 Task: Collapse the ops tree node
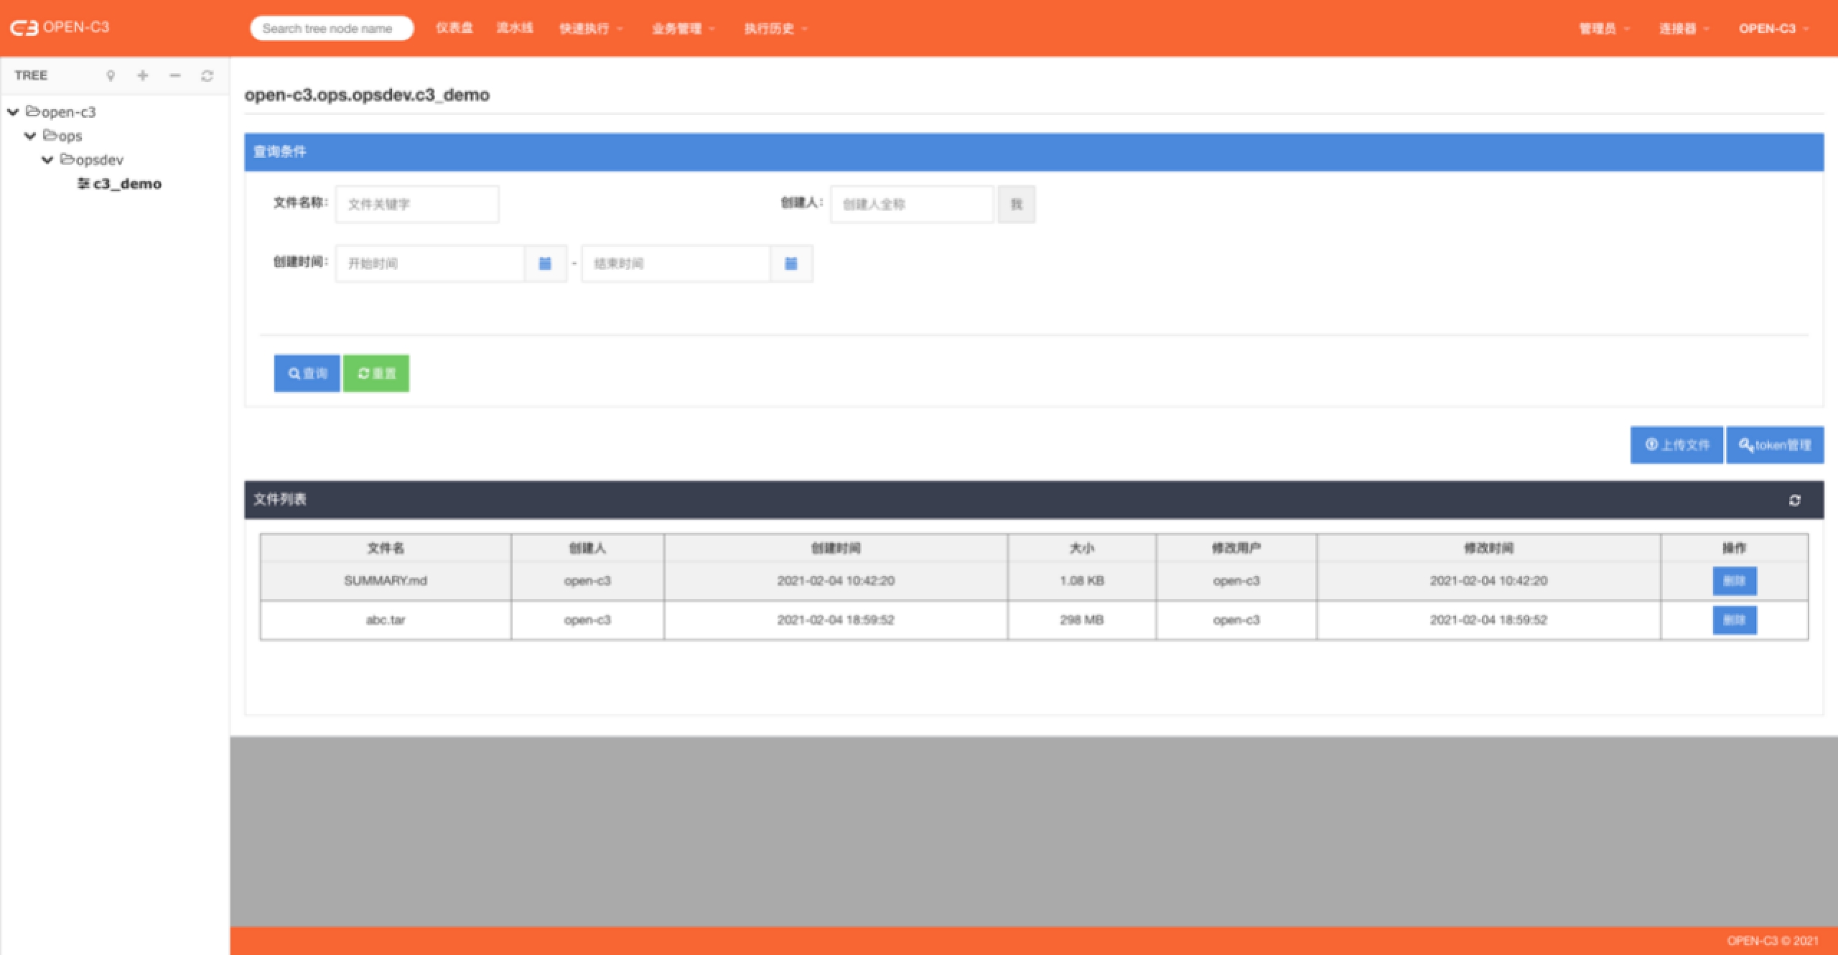pos(30,136)
